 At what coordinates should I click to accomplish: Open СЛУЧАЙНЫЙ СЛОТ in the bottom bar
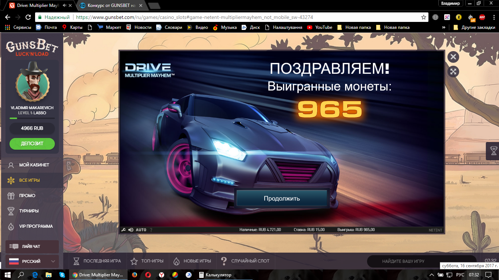245,261
